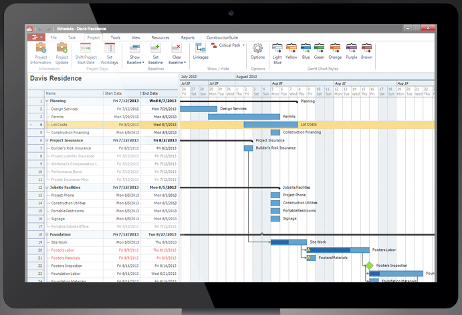The image size is (462, 315).
Task: Collapse the Planning task group
Action: [46, 101]
